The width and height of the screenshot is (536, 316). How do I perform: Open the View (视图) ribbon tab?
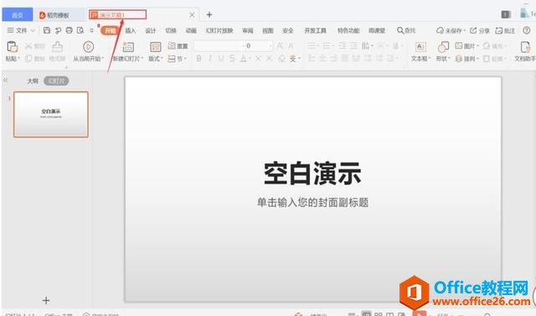click(x=268, y=30)
